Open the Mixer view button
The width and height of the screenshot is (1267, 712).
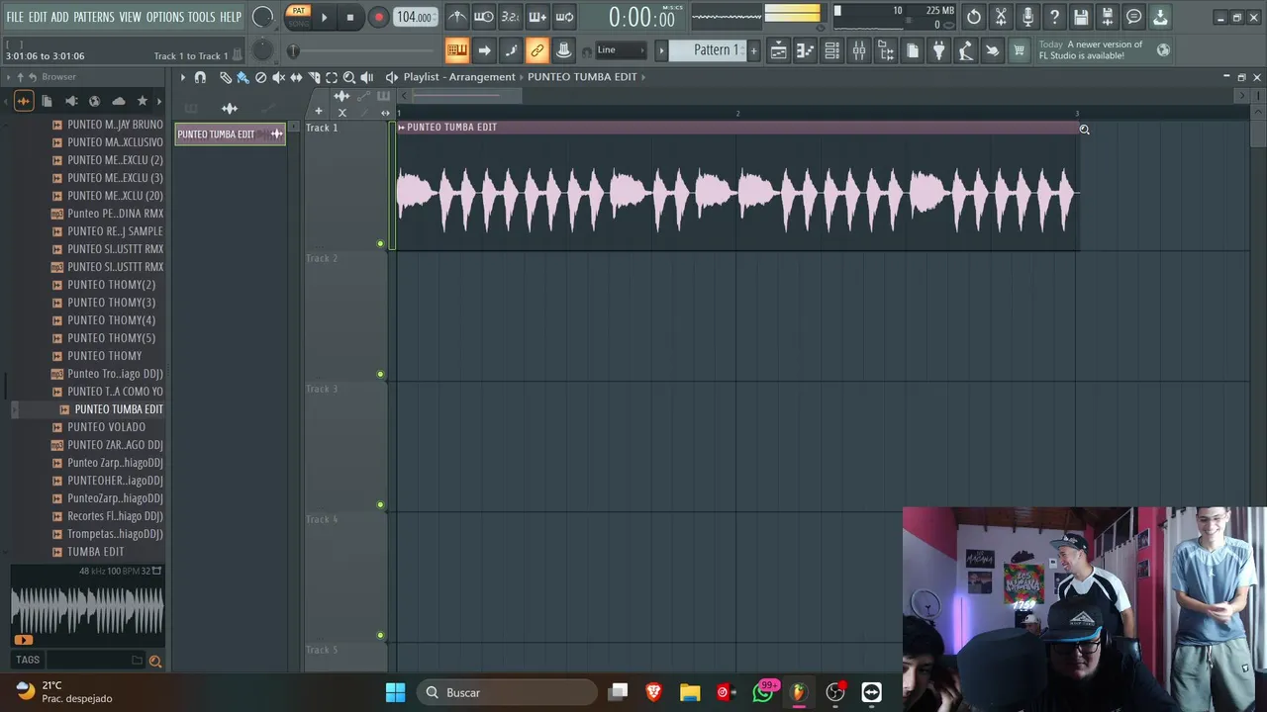pyautogui.click(x=859, y=50)
